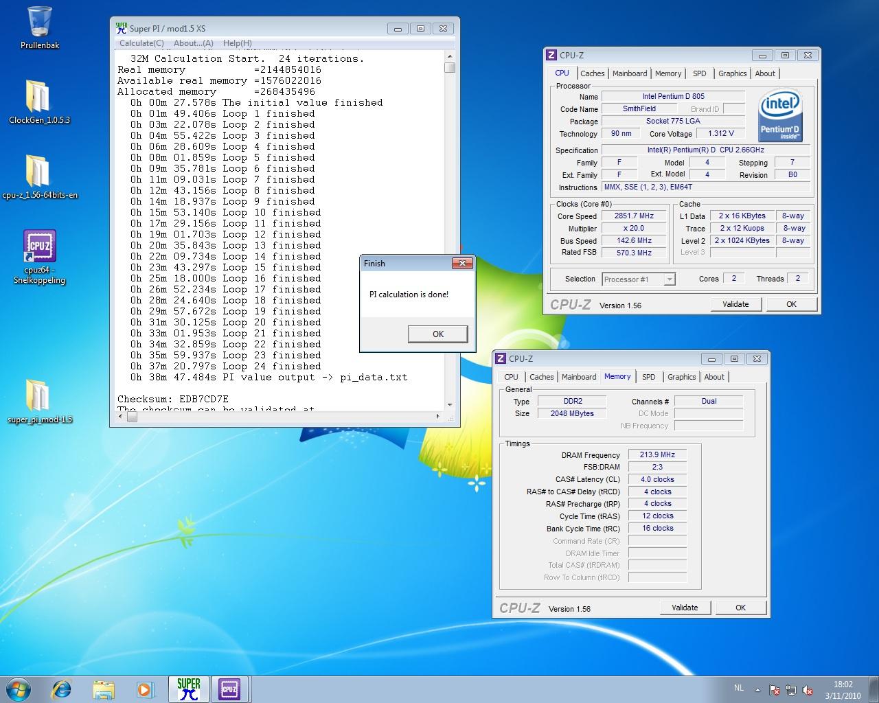Click the NL language indicator
This screenshot has height=703, width=879.
click(739, 687)
